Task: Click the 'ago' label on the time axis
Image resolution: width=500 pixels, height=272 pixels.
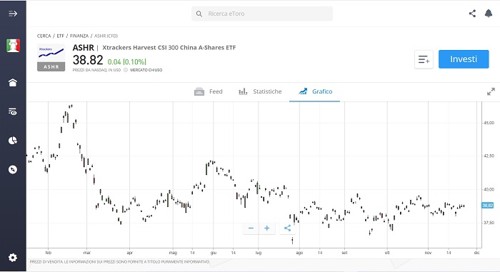Action: 299,253
